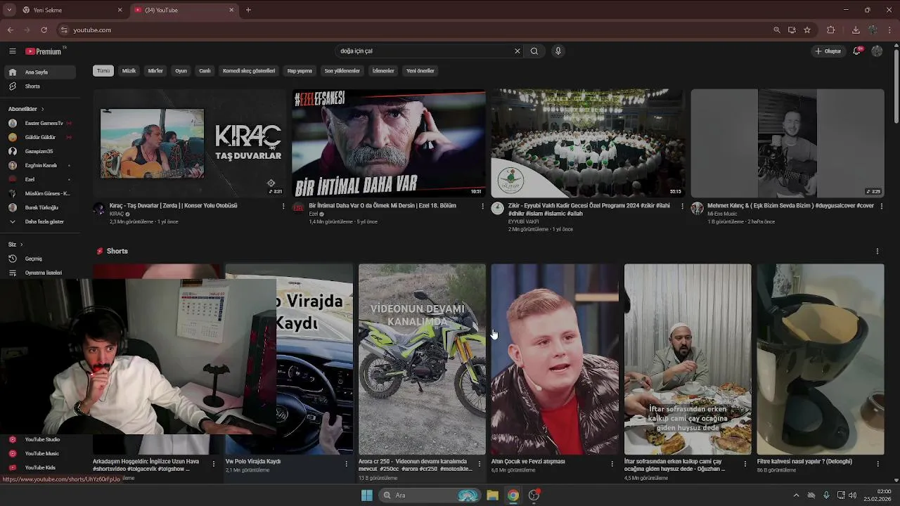Open Bir İhtimal Daha Var thumbnail
The image size is (900, 506).
389,143
